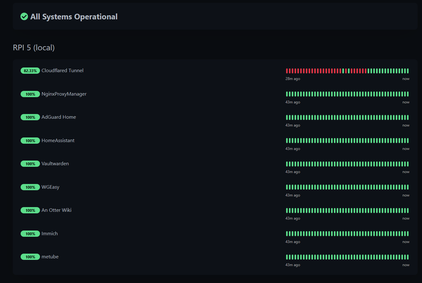Image resolution: width=422 pixels, height=283 pixels.
Task: Click the 82.33% uptime badge
Action: tap(30, 71)
